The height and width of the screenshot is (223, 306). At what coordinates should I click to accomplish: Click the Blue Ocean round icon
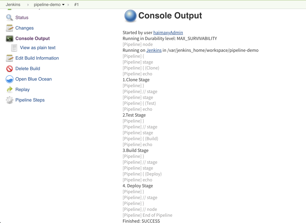pyautogui.click(x=9, y=79)
